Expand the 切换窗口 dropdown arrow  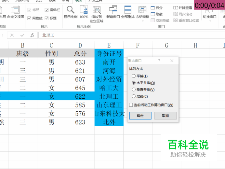210,21
